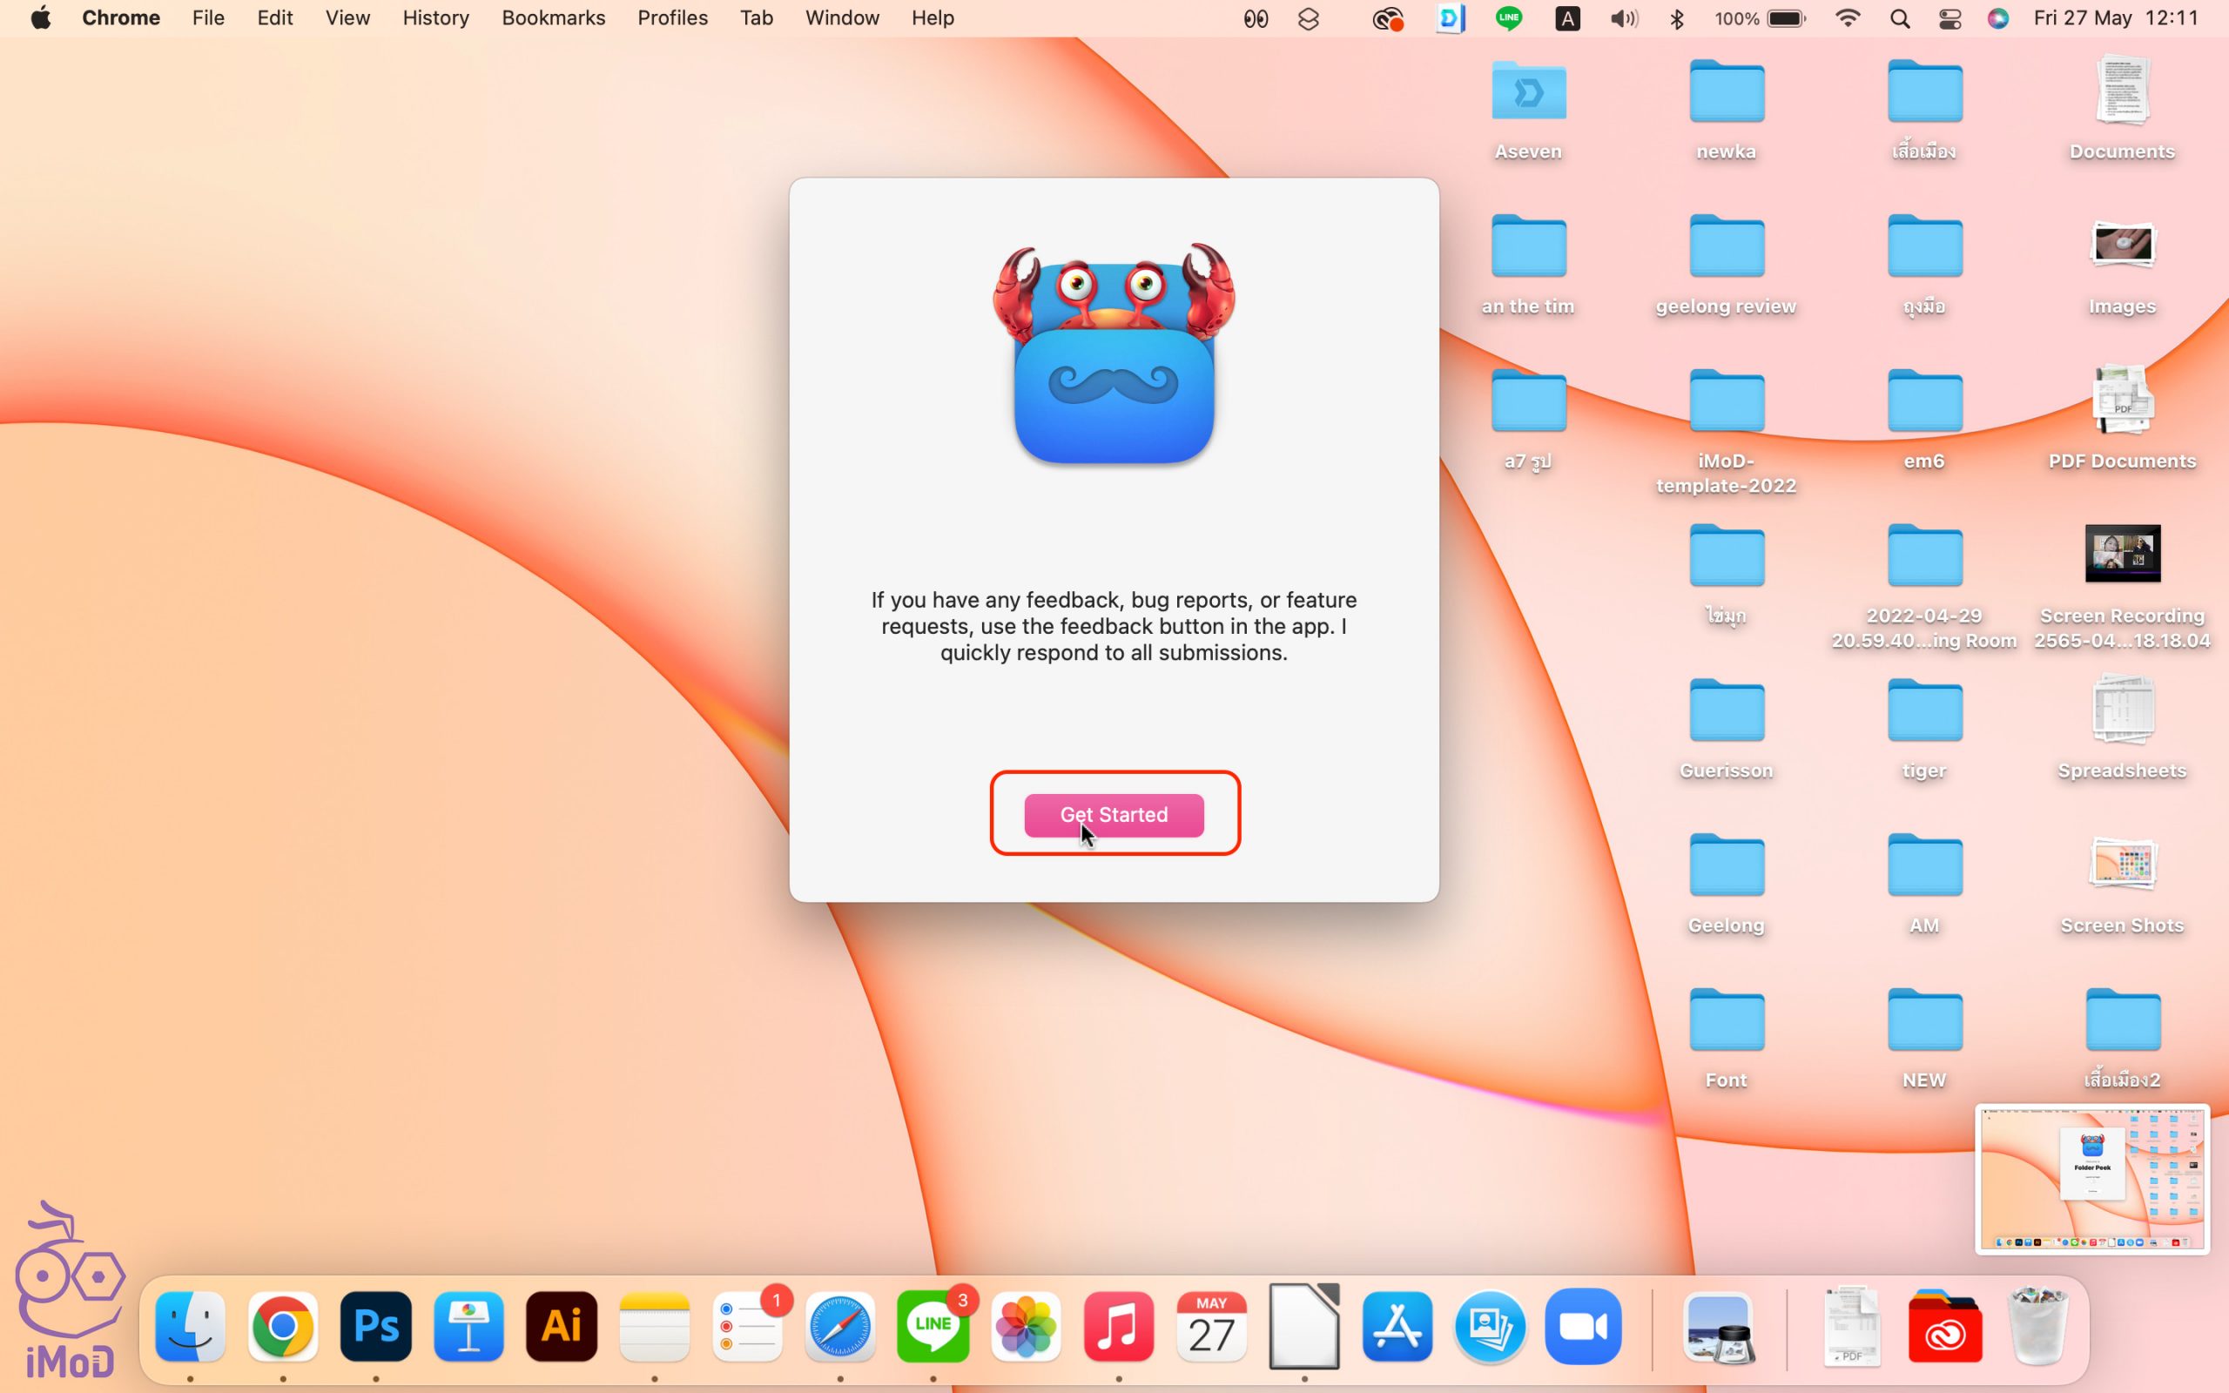Click the screenshot preview thumbnail
This screenshot has height=1393, width=2229.
pos(2091,1179)
